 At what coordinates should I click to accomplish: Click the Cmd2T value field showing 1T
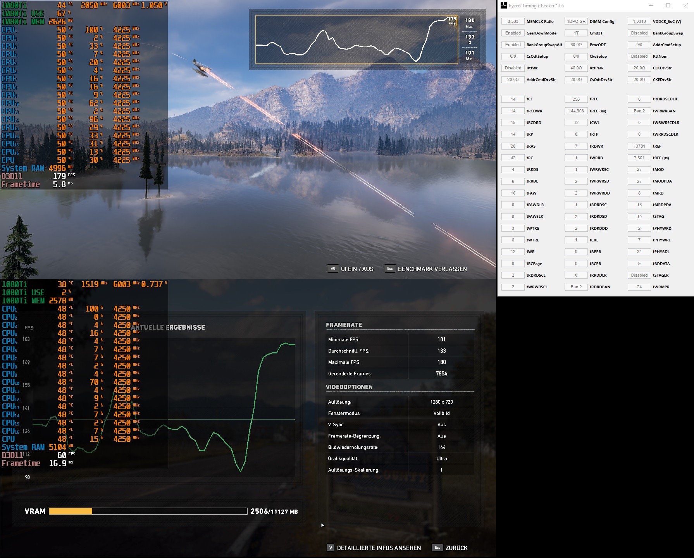click(576, 33)
